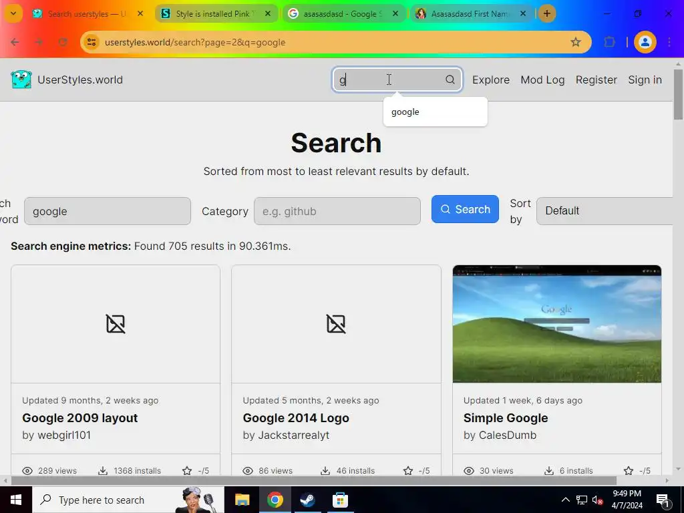The height and width of the screenshot is (513, 684).
Task: Switch to the Search userstyles tab
Action: [x=86, y=13]
